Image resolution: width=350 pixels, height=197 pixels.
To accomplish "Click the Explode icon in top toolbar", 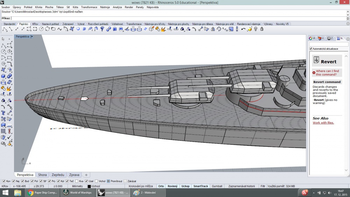I will coord(163,29).
